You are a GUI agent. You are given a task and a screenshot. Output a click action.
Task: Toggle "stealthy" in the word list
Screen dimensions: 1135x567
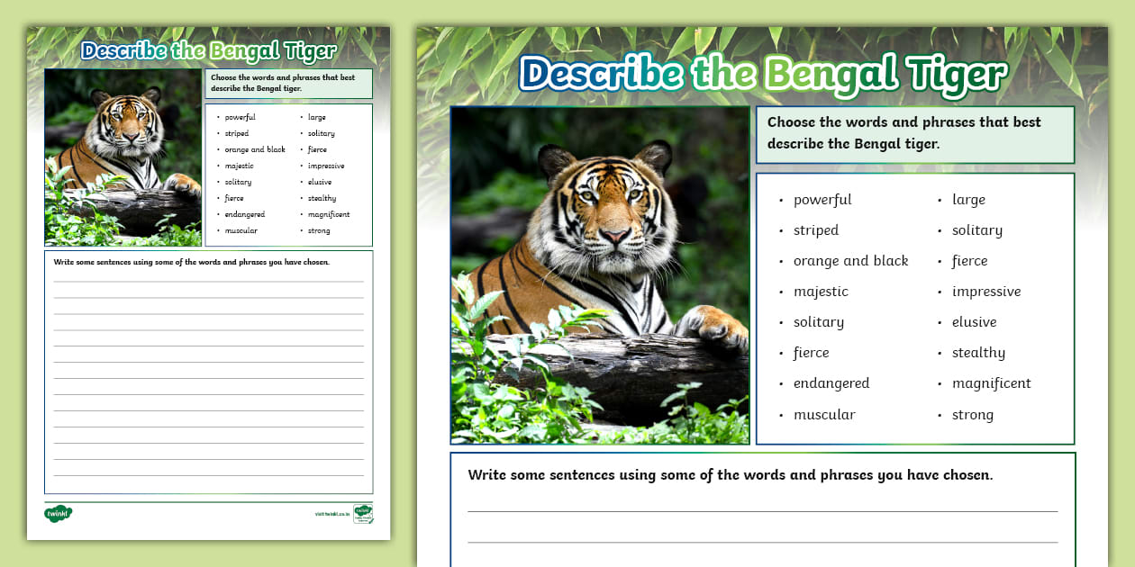pyautogui.click(x=978, y=352)
